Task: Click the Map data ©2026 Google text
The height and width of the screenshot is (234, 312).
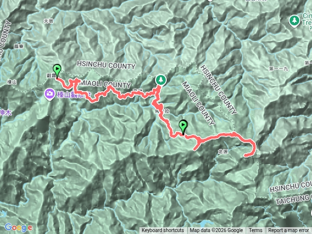Action: click(x=216, y=231)
